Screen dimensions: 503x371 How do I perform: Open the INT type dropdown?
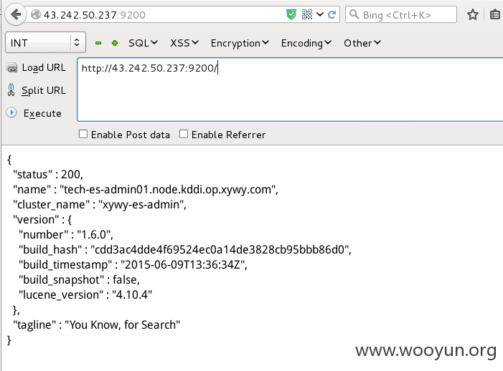pyautogui.click(x=45, y=42)
